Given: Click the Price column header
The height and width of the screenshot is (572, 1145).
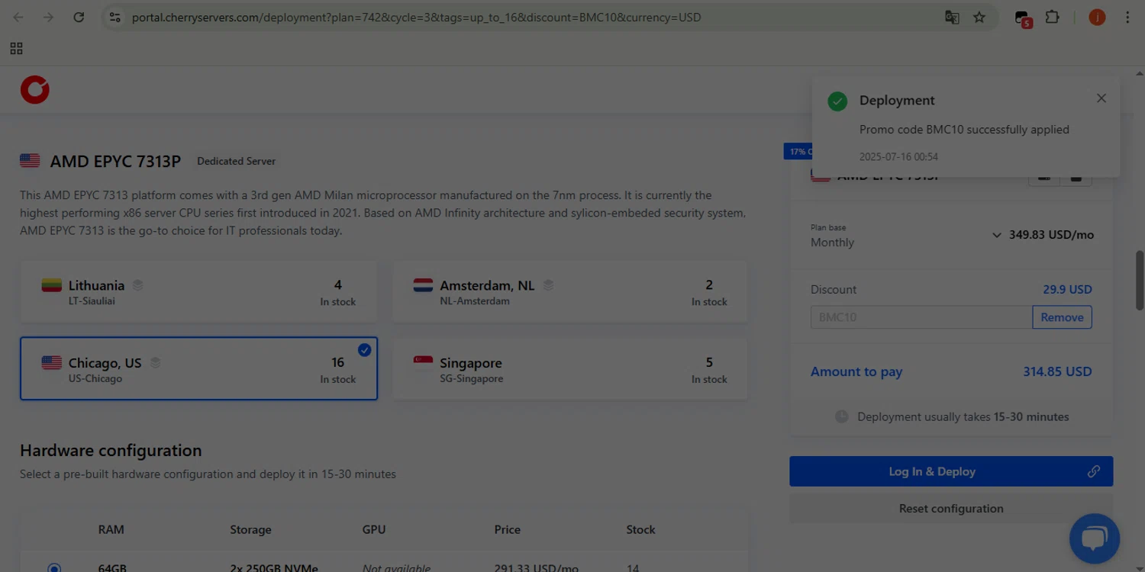Looking at the screenshot, I should point(507,529).
